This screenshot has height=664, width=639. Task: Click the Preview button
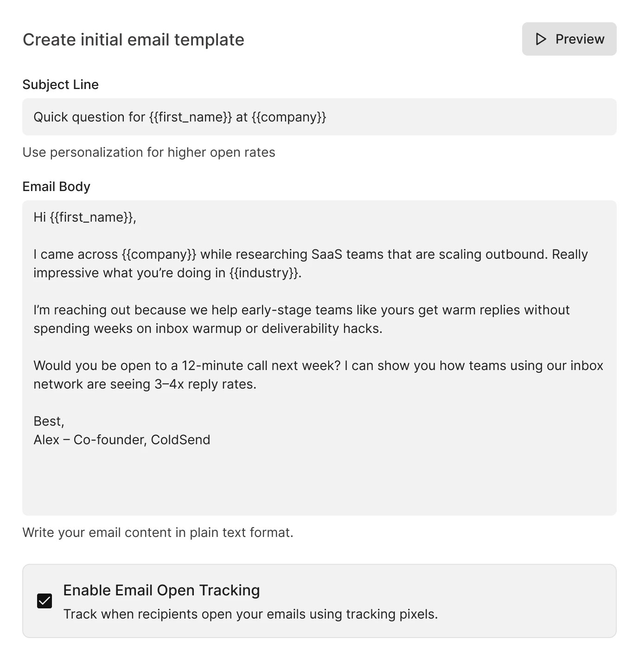[569, 39]
